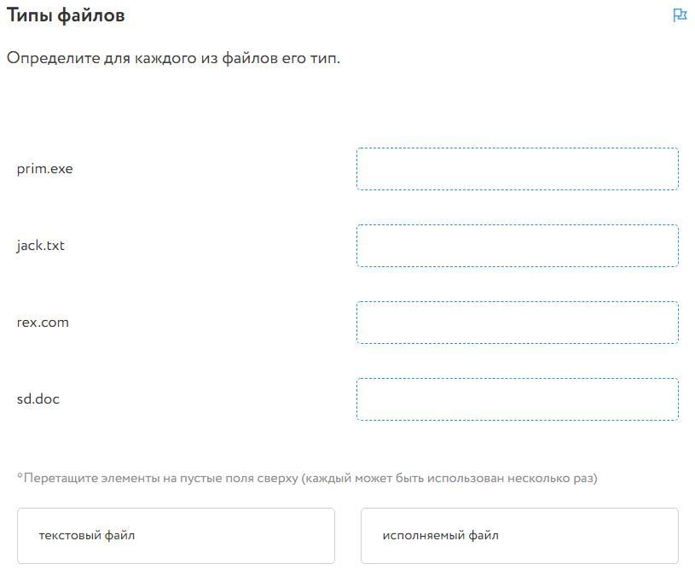The image size is (695, 576).
Task: Click the "Типы файлов" heading
Action: [66, 15]
